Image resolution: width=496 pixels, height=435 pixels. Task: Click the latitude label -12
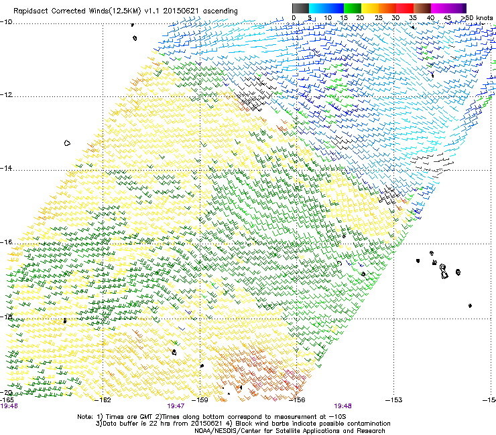(6, 95)
